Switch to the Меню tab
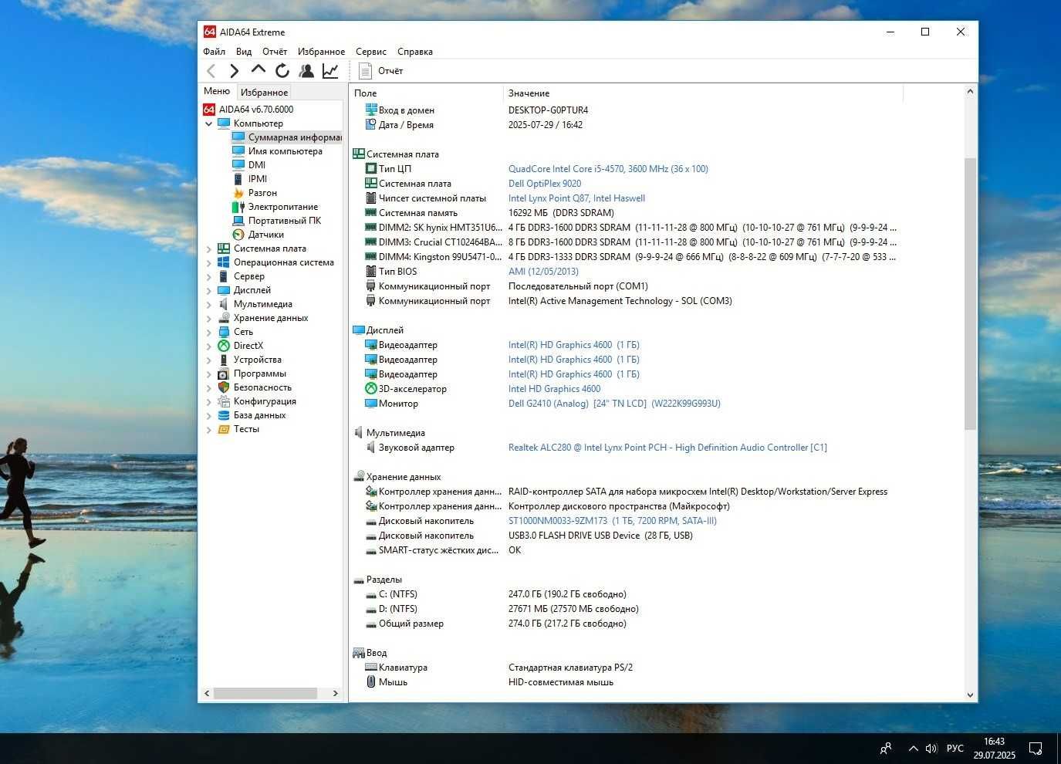The image size is (1061, 764). click(217, 91)
